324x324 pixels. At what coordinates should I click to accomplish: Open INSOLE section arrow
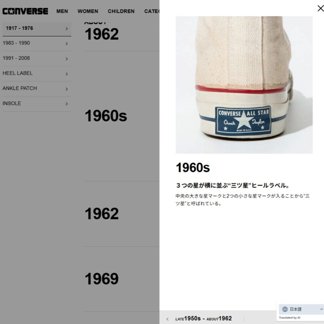(66, 104)
